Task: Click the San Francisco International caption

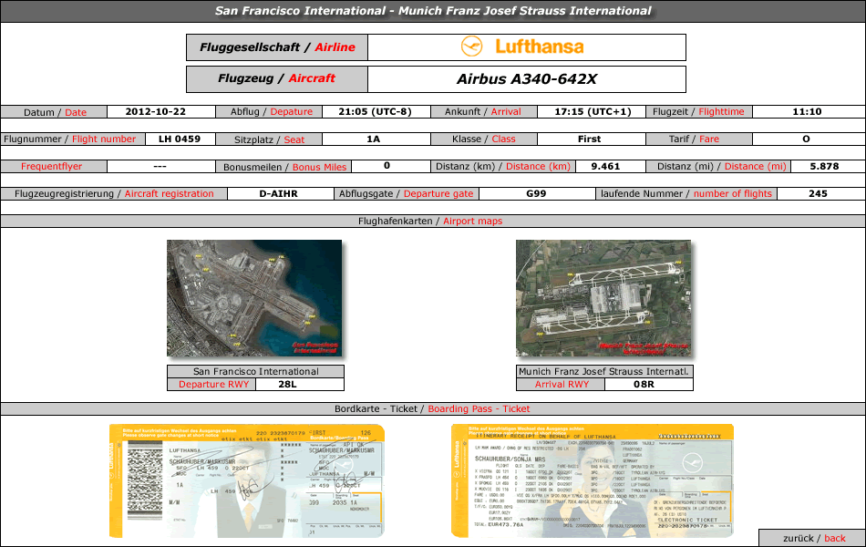Action: coord(256,371)
